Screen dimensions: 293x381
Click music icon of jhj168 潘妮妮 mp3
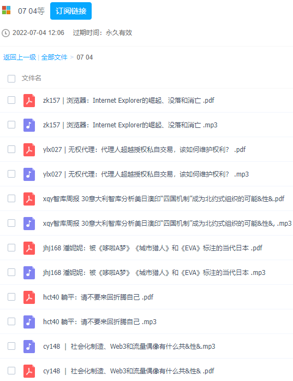point(29,272)
